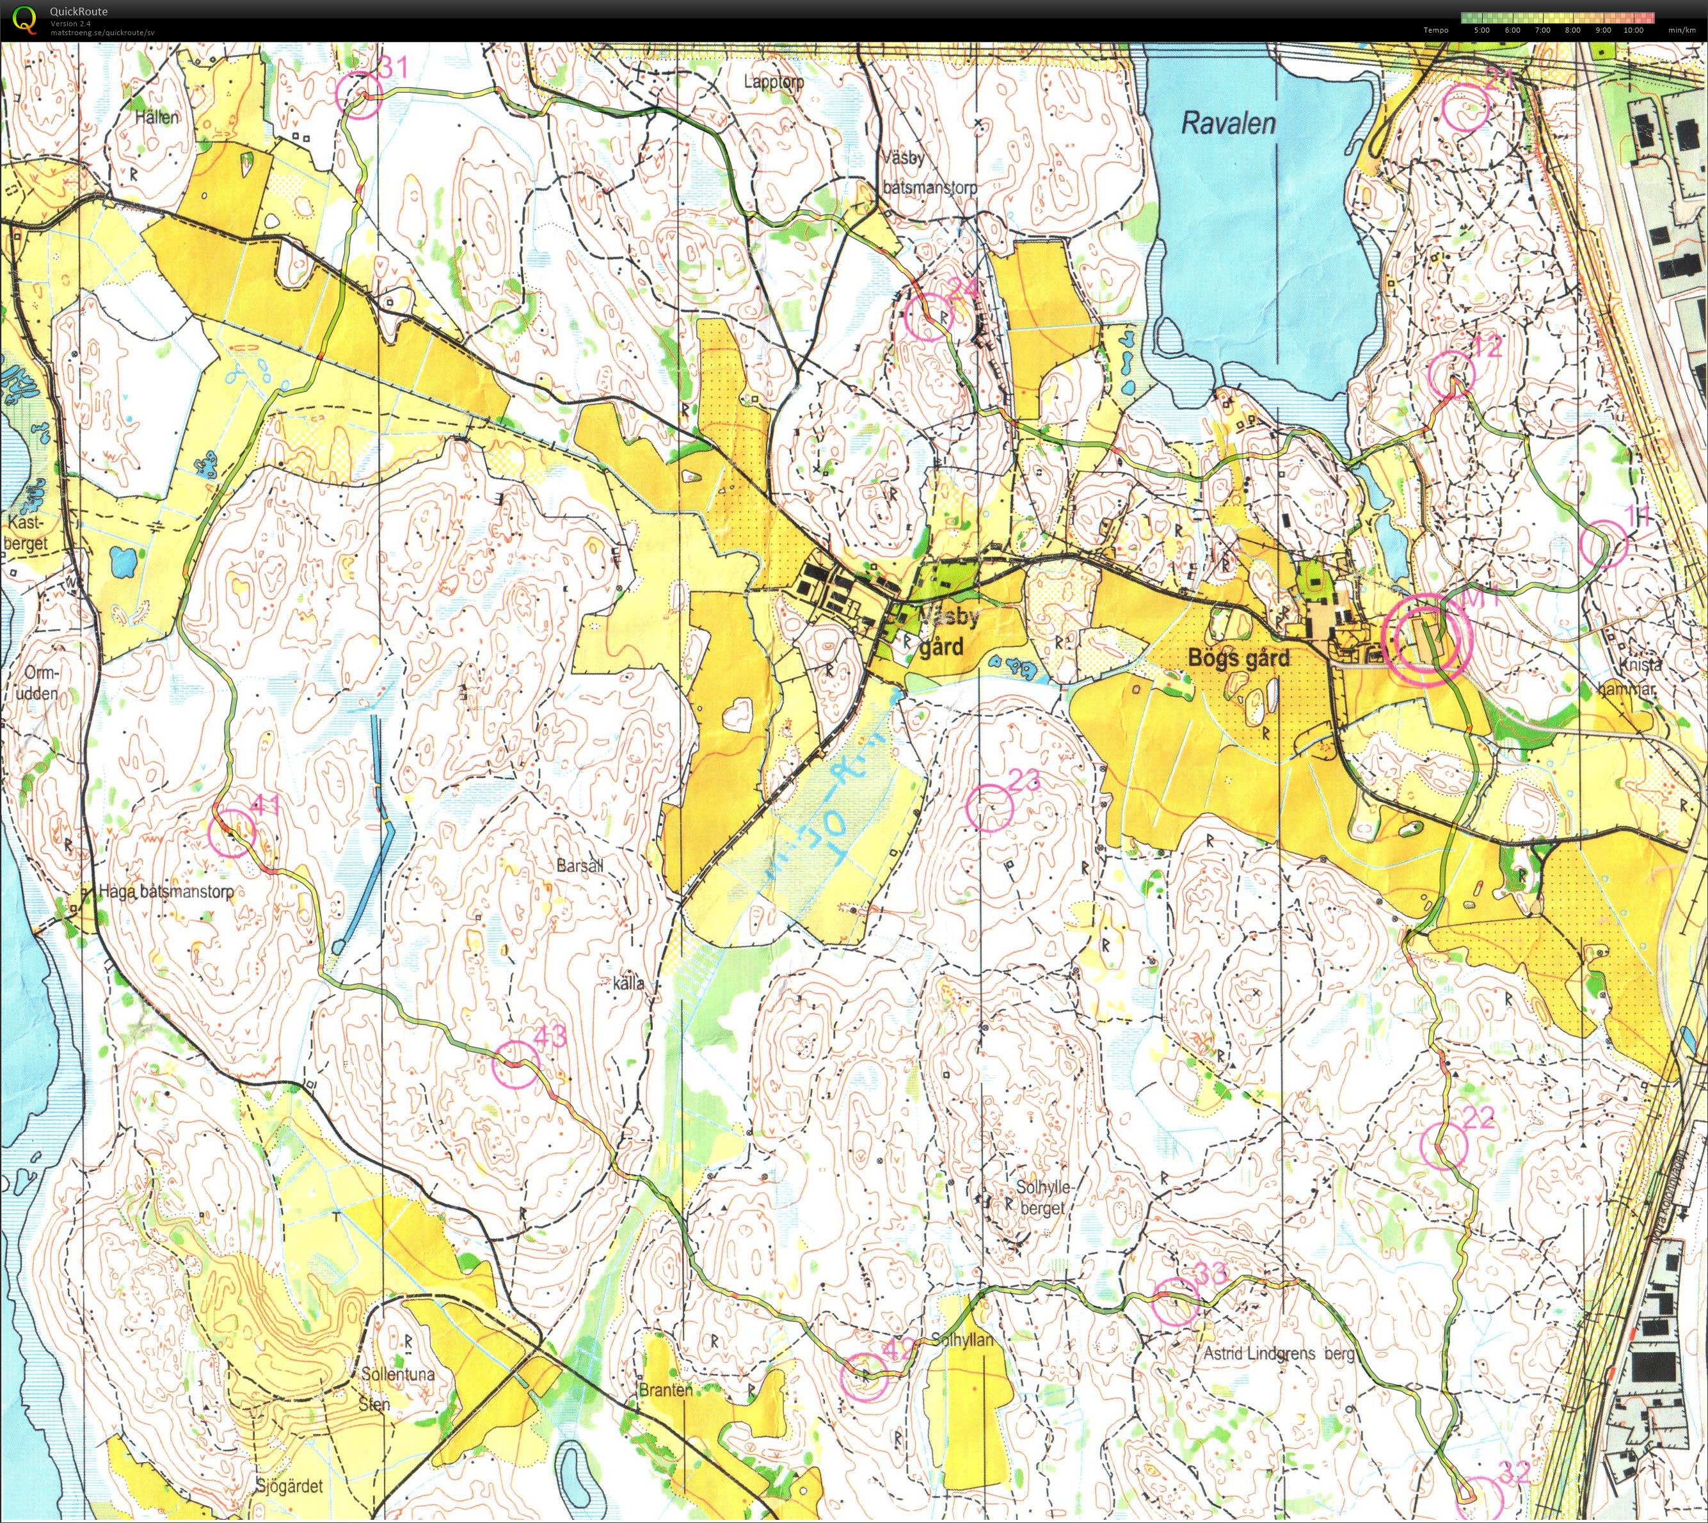Select control circle 12 marker
Image resolution: width=1708 pixels, height=1523 pixels.
(1451, 375)
